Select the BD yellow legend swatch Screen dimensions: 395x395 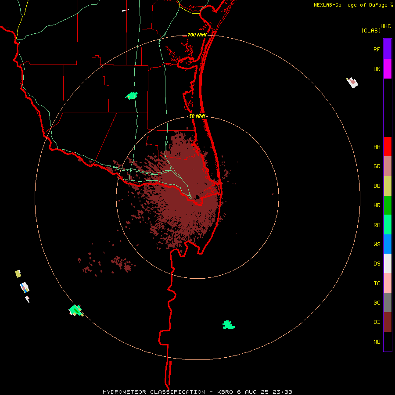388,186
